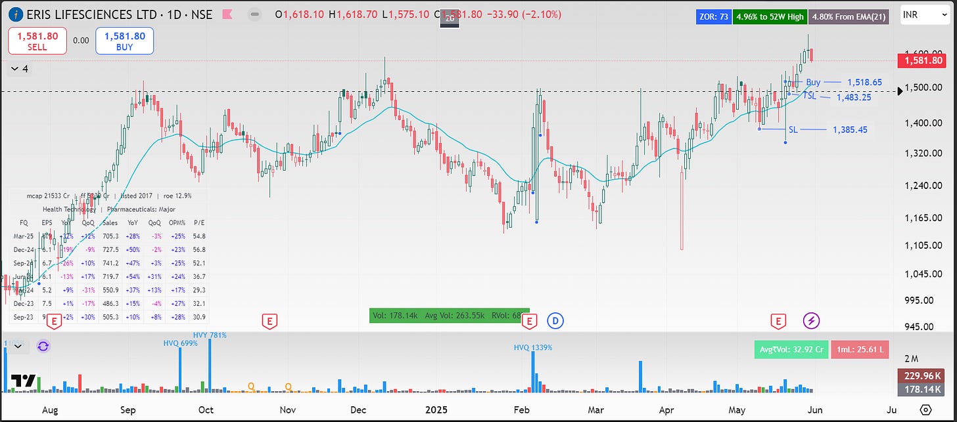Open the earnings E marker in February

point(529,320)
